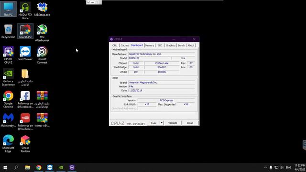
Task: Select winrar-x64 installer icon
Action: point(42,120)
